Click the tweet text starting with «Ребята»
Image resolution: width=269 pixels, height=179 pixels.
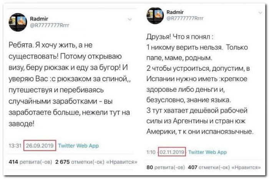(69, 84)
